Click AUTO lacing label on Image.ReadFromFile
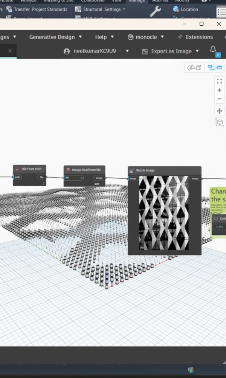This screenshot has width=226, height=378. pos(97,184)
